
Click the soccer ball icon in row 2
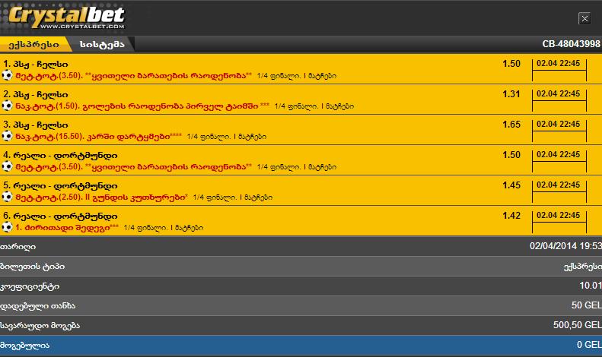[8, 106]
